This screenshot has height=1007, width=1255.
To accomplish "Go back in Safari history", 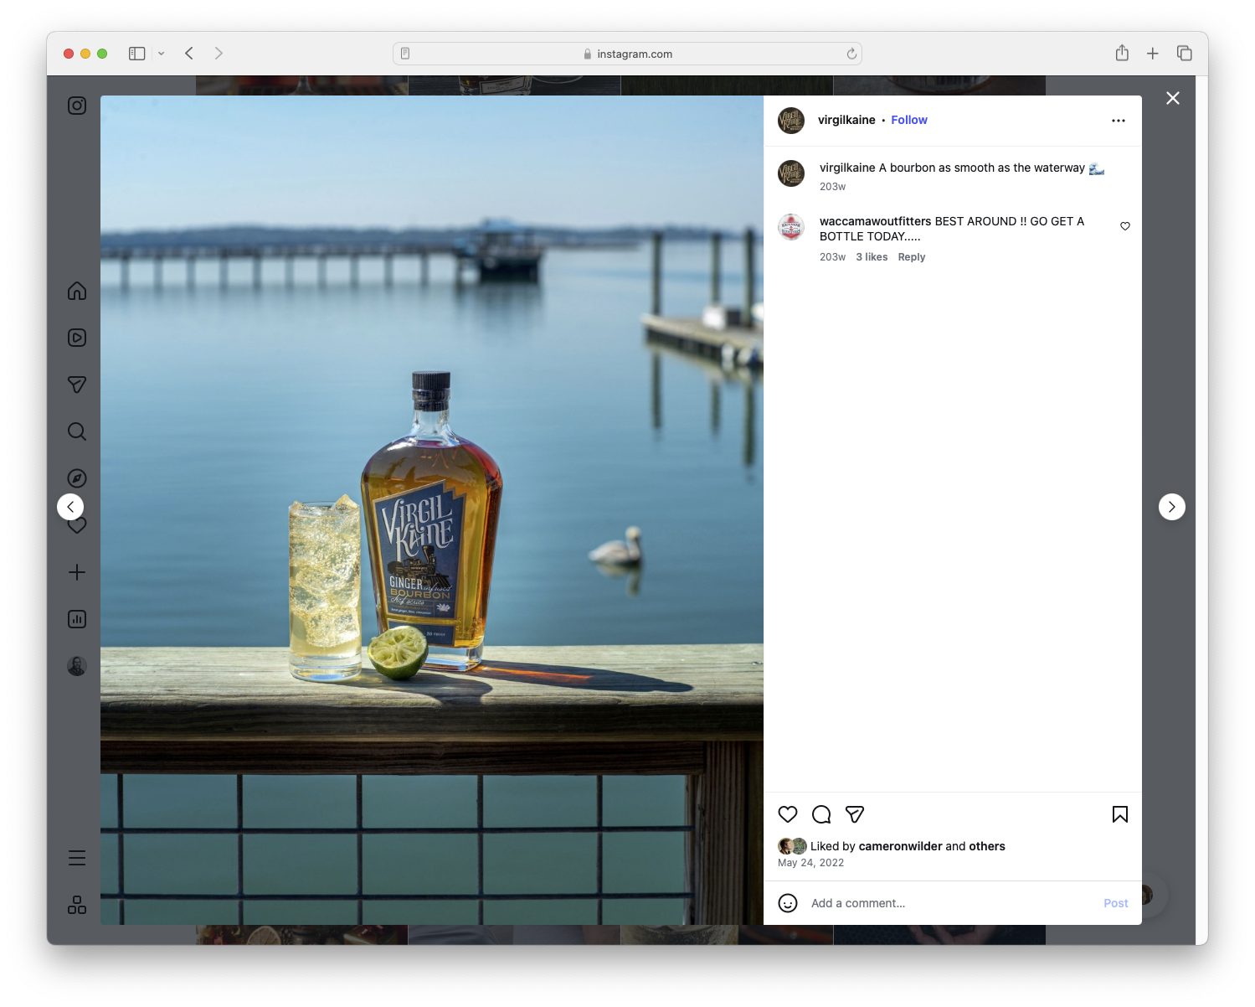I will click(189, 54).
